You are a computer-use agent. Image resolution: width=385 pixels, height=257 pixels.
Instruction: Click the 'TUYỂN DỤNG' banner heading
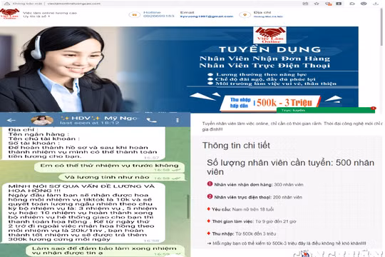pos(269,50)
